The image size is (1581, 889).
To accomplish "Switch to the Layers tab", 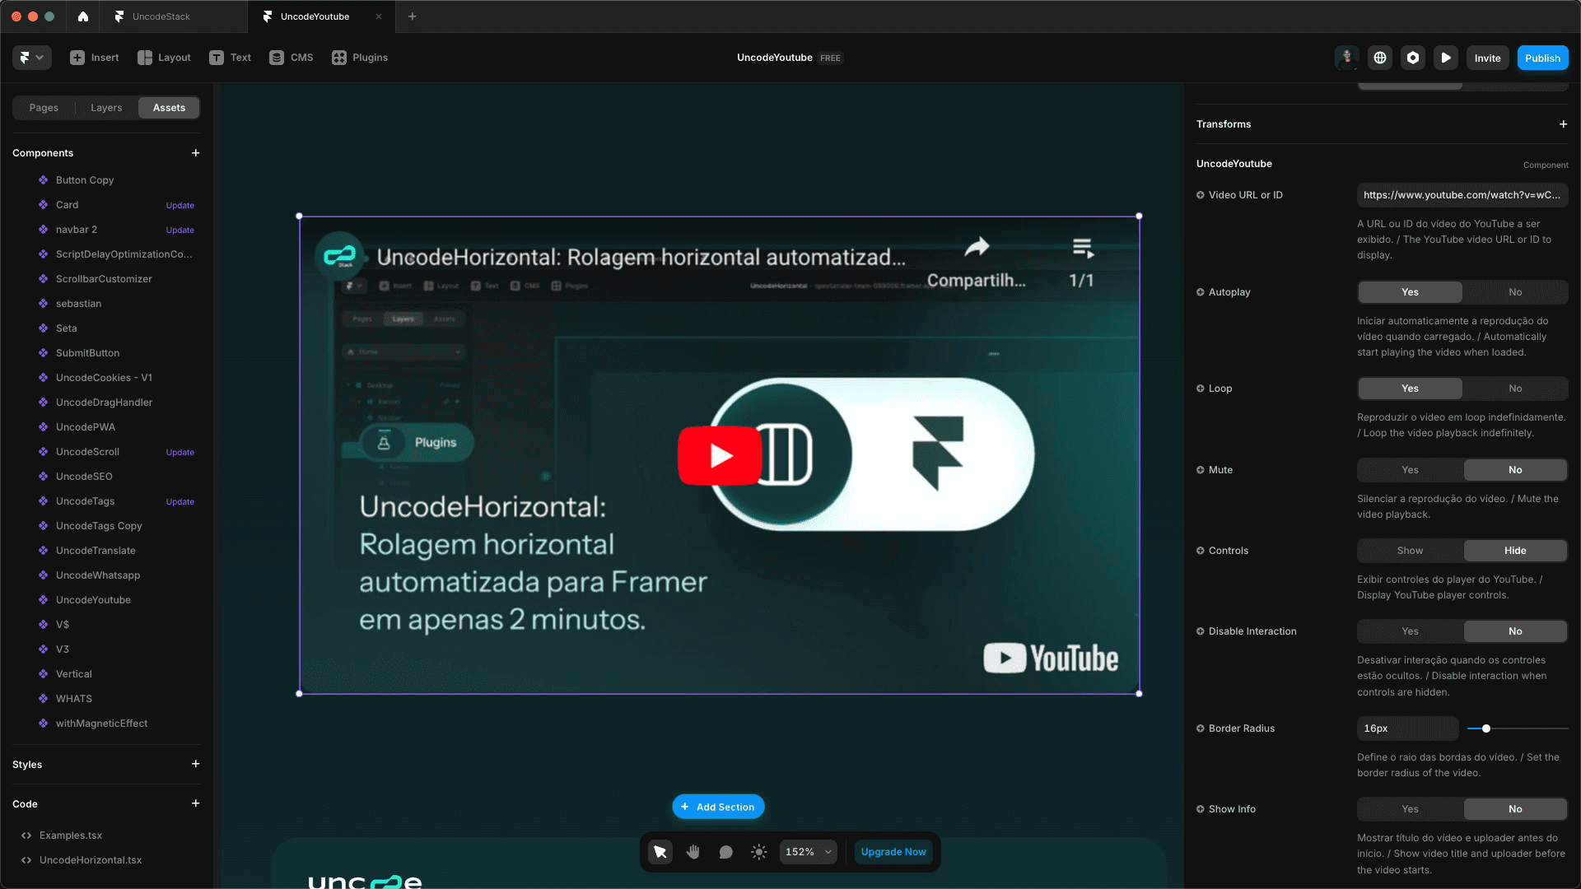I will pos(106,108).
